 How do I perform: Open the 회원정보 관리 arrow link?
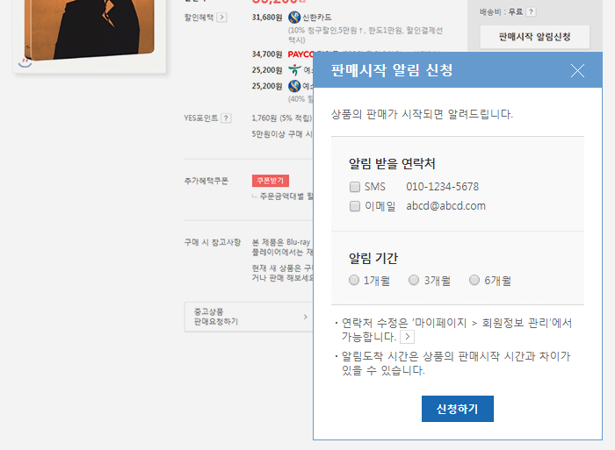point(408,337)
